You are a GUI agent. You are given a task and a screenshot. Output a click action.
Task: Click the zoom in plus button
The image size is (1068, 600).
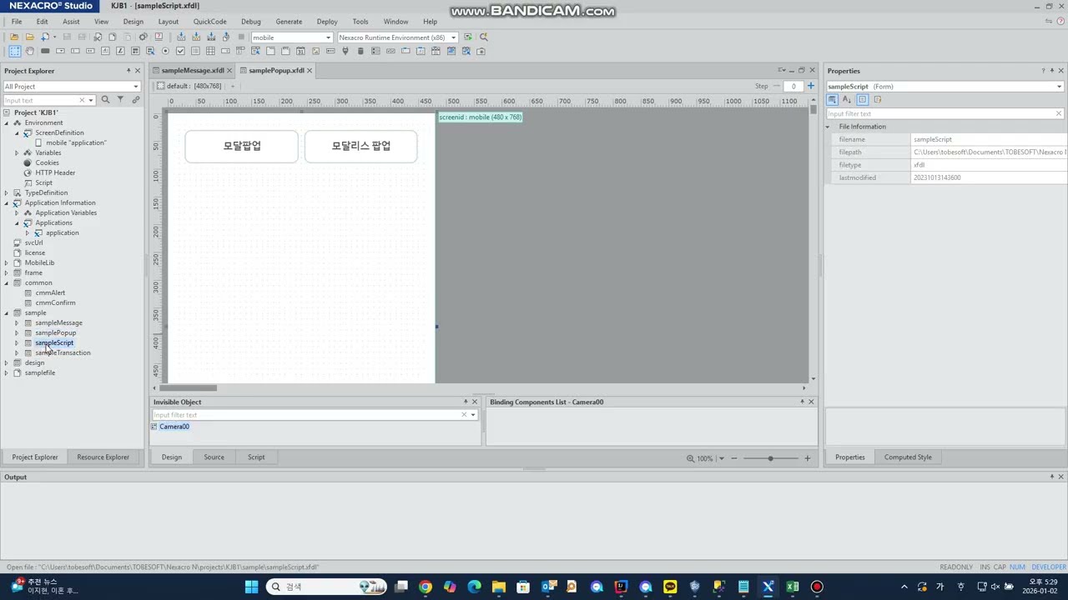coord(807,458)
